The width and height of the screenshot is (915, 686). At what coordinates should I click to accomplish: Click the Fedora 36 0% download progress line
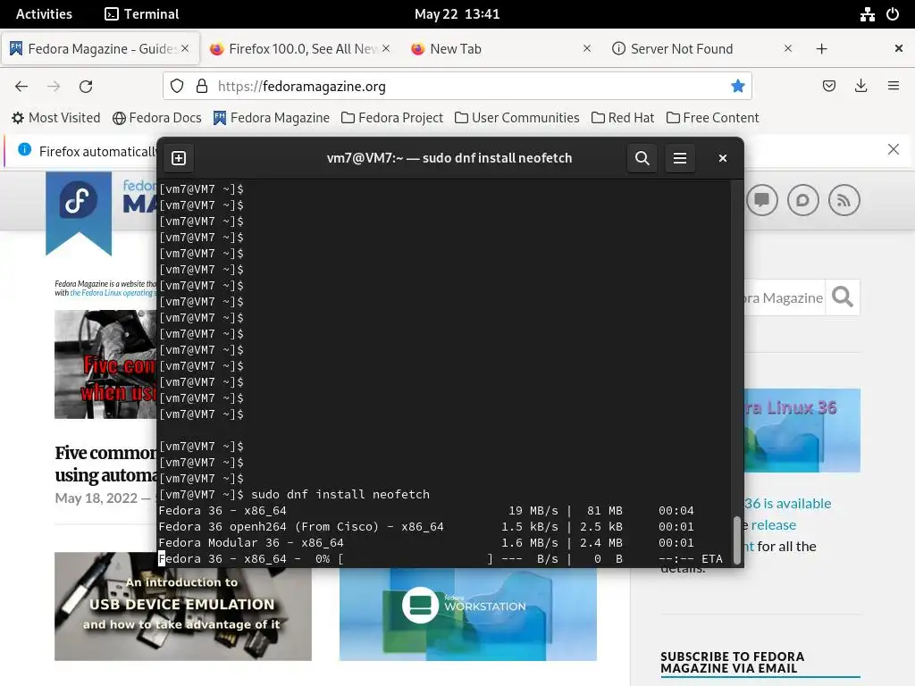tap(441, 559)
